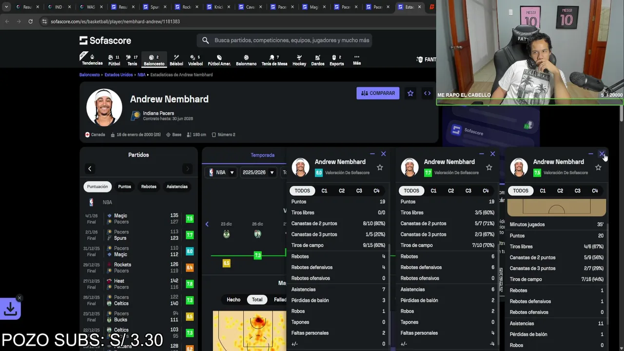Open the 2025/2026 season dropdown

(x=258, y=172)
